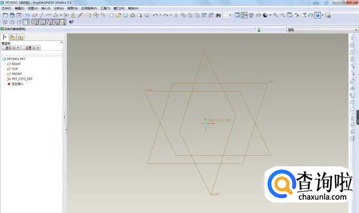The width and height of the screenshot is (359, 213).
Task: Toggle coordinate systems display
Action: 56,22
